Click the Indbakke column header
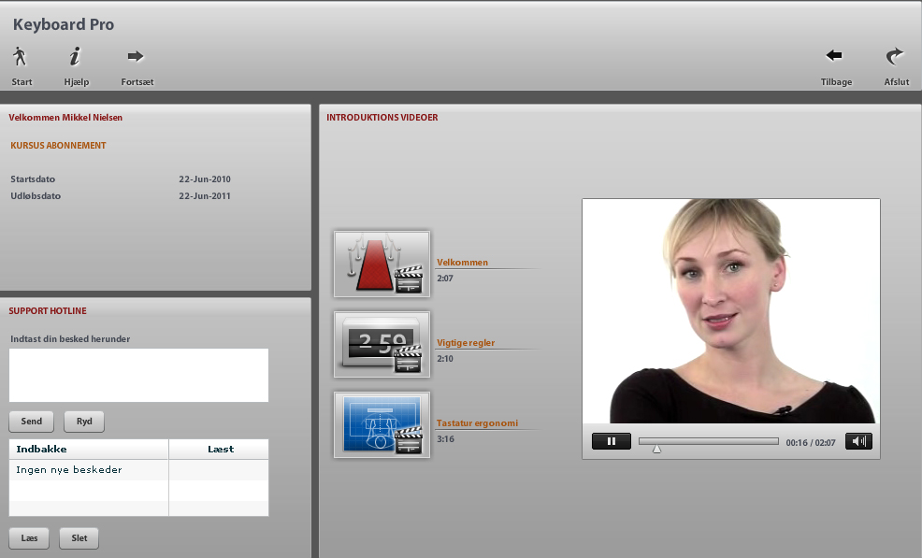This screenshot has width=922, height=558. pyautogui.click(x=89, y=450)
